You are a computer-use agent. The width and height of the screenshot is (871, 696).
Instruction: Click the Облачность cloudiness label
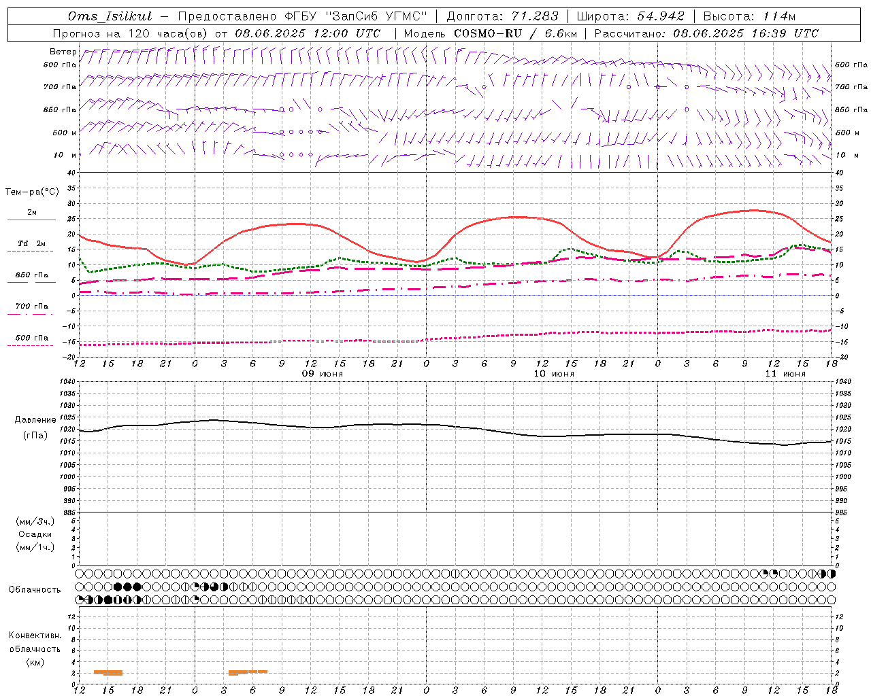[x=35, y=590]
